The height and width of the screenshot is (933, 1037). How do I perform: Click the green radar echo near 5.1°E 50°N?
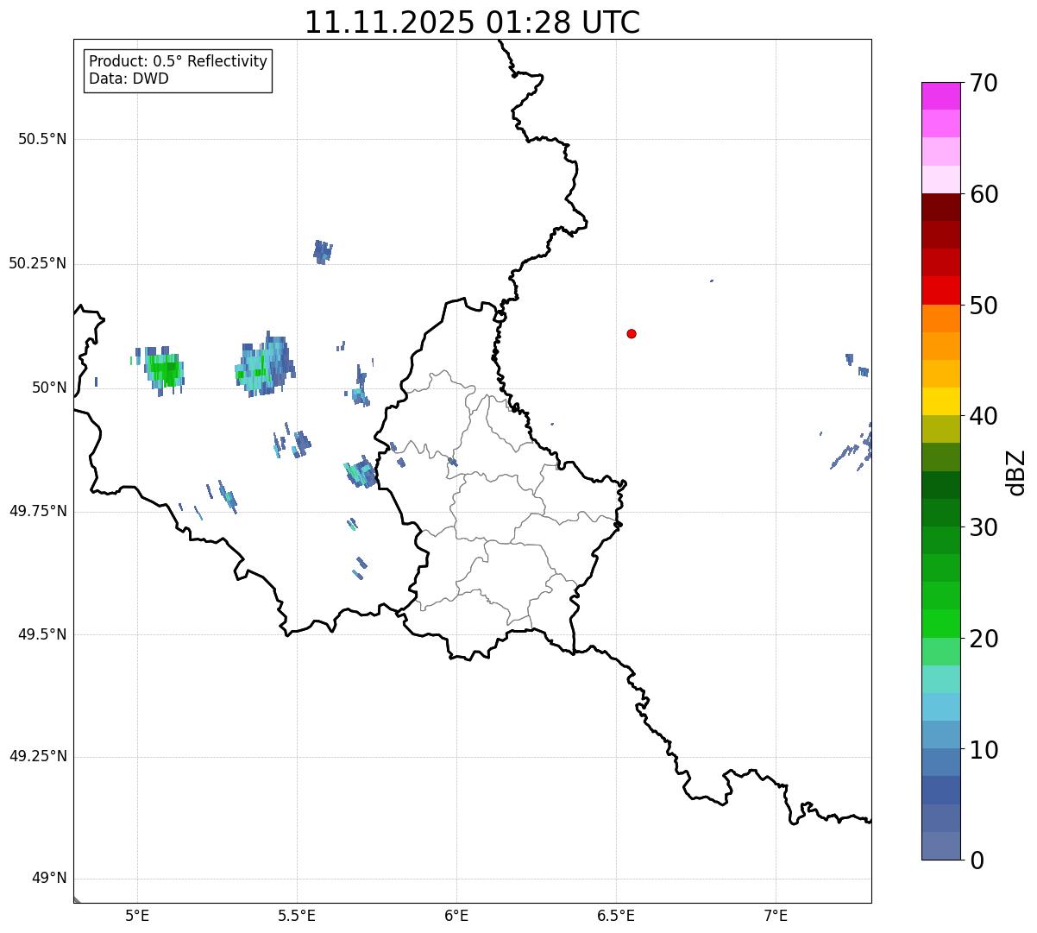pos(163,370)
